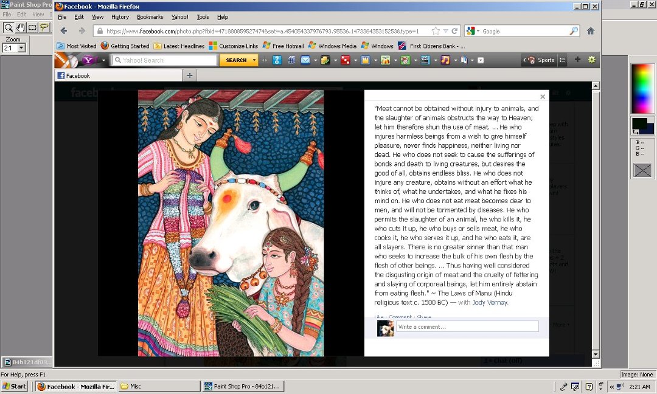Open Firefox View menu

pyautogui.click(x=97, y=17)
